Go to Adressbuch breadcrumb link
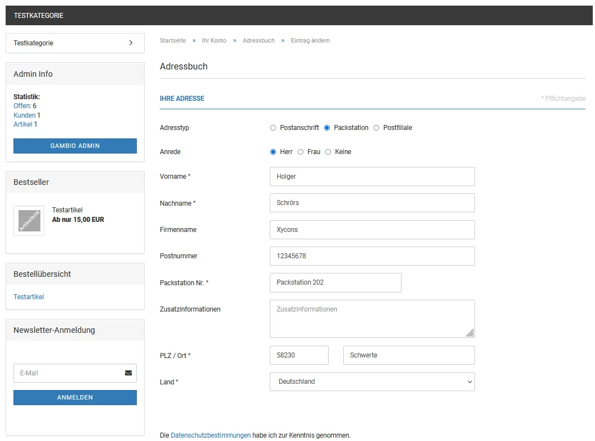 pyautogui.click(x=259, y=40)
